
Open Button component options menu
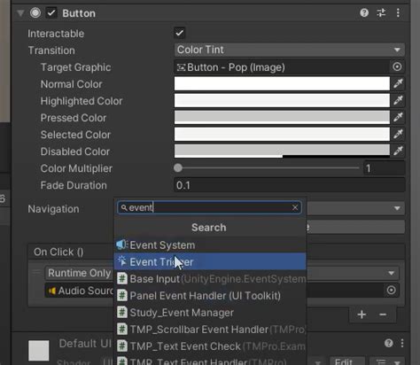coord(398,12)
